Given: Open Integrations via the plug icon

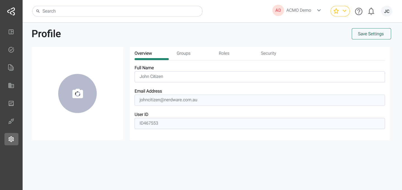Looking at the screenshot, I should point(11,121).
